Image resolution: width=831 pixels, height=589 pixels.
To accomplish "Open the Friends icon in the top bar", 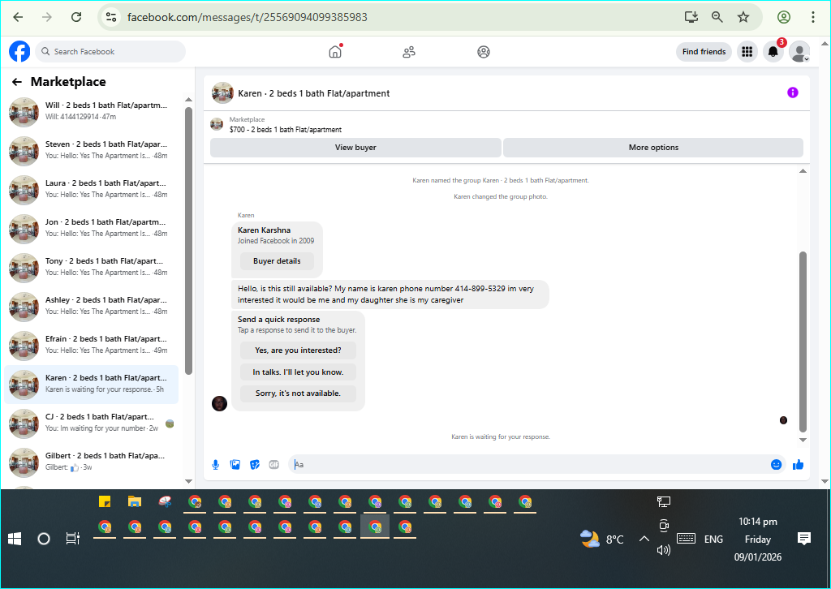I will (409, 51).
